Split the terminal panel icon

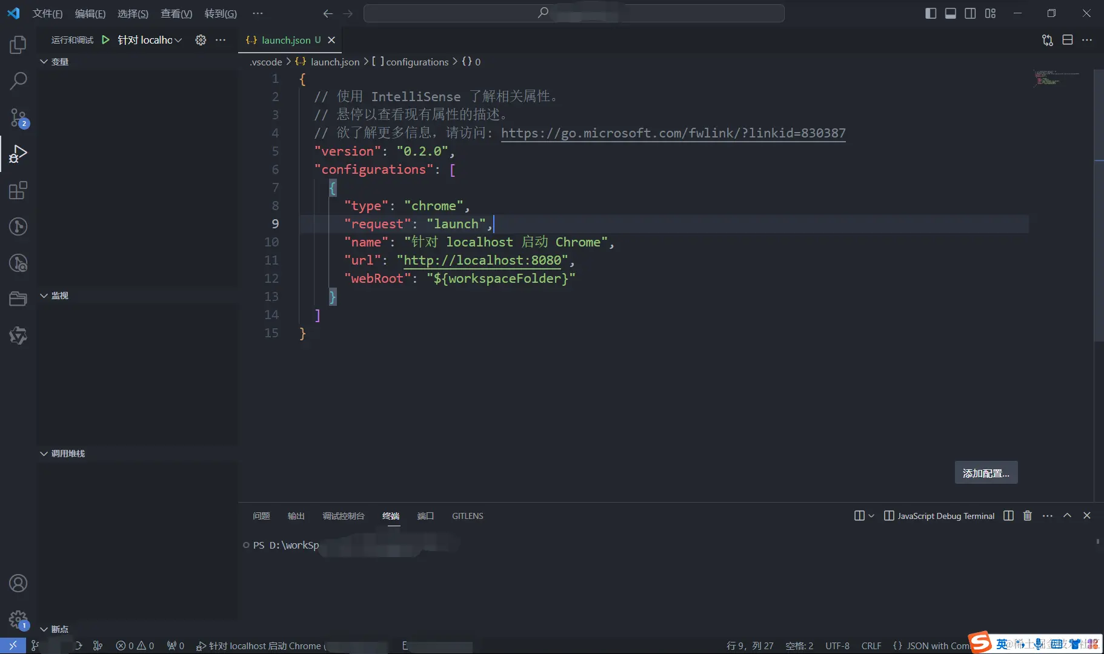click(x=1008, y=516)
